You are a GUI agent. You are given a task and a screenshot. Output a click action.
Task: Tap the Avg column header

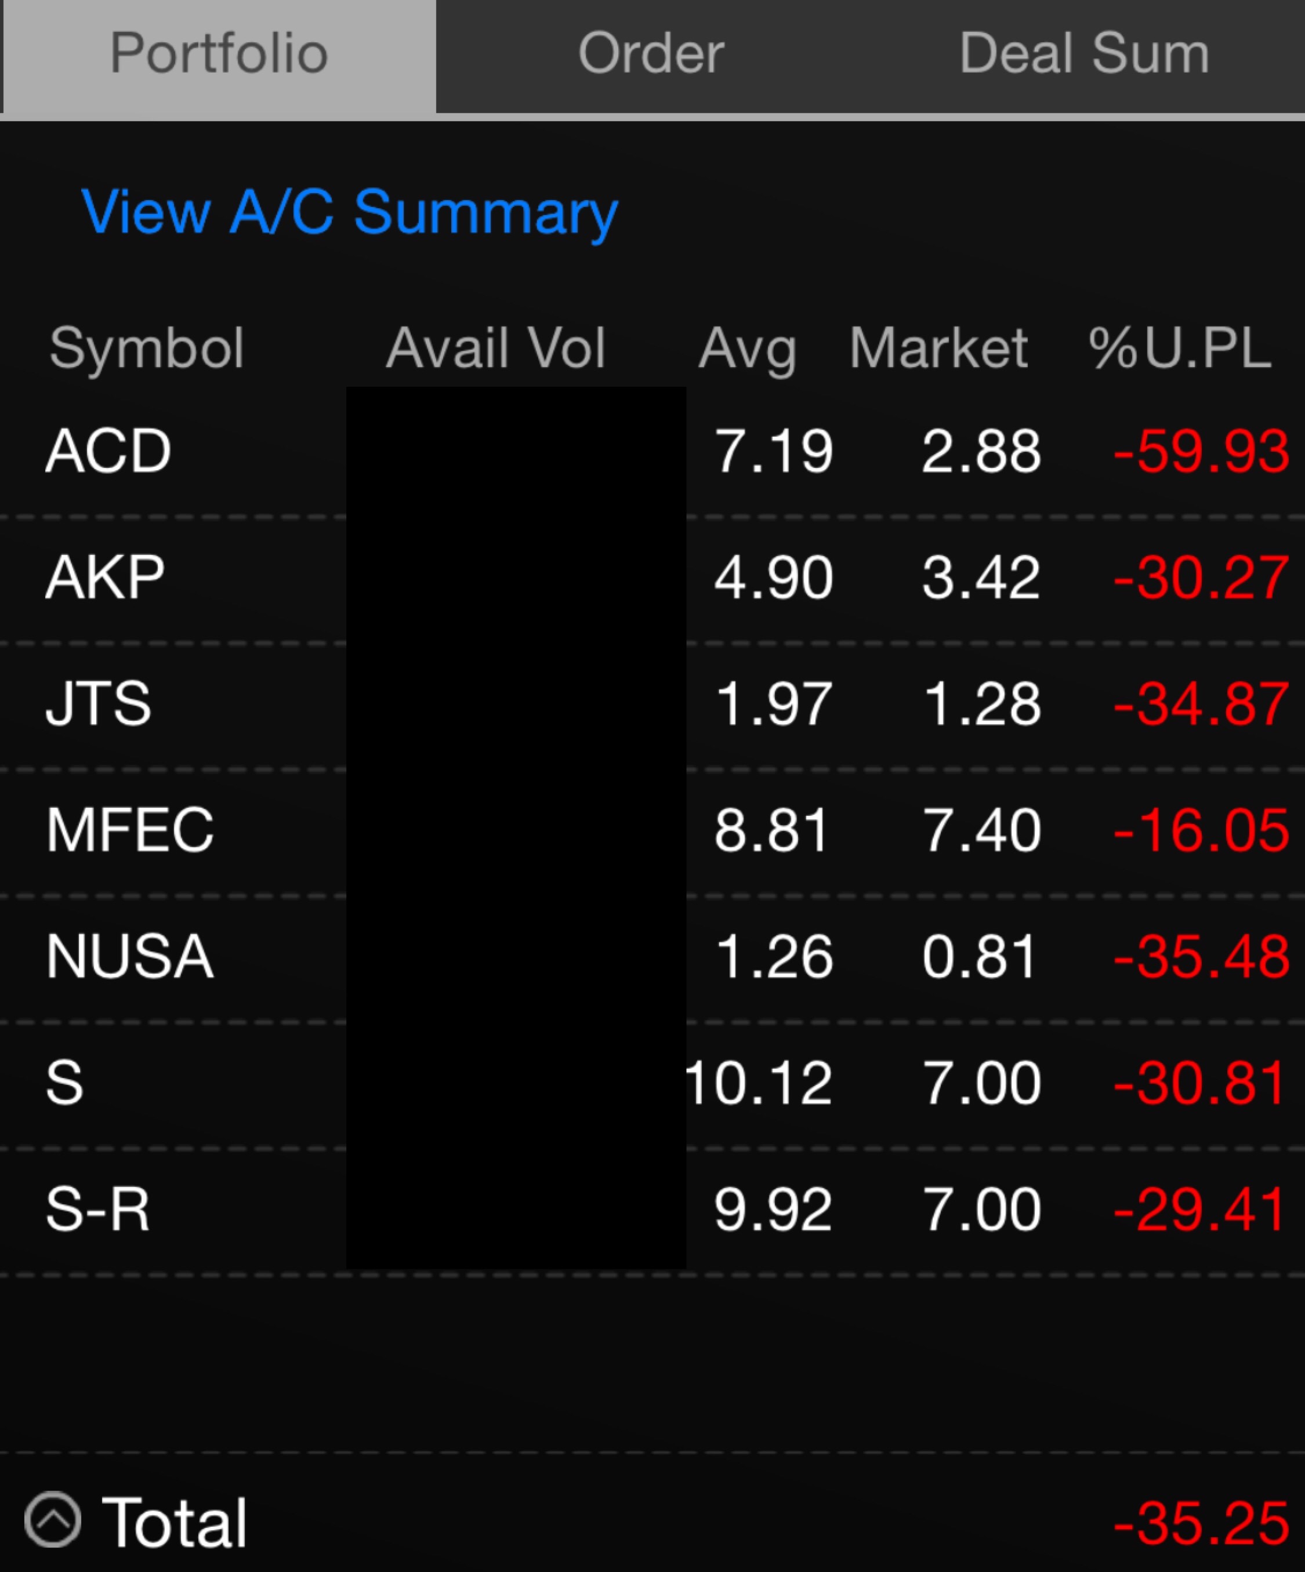pos(747,348)
